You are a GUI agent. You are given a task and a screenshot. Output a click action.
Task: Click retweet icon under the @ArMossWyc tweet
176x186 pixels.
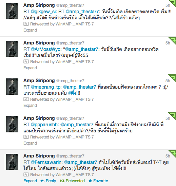tap(26, 61)
